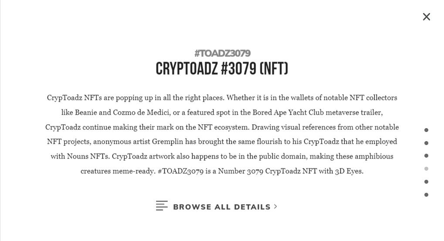Jump to the first section dot

[426, 130]
